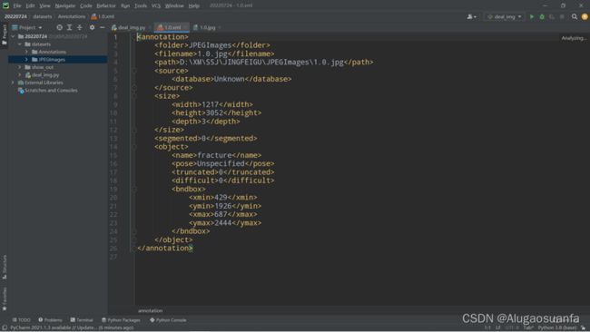Open Search Everywhere magnifier icon
The height and width of the screenshot is (332, 590).
(575, 16)
